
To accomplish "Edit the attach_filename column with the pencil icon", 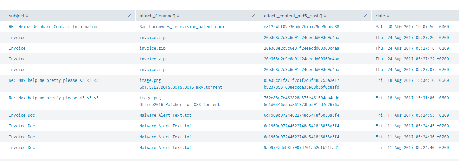I will [x=253, y=16].
